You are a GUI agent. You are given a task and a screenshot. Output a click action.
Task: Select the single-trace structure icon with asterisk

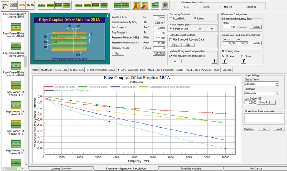[5, 6]
